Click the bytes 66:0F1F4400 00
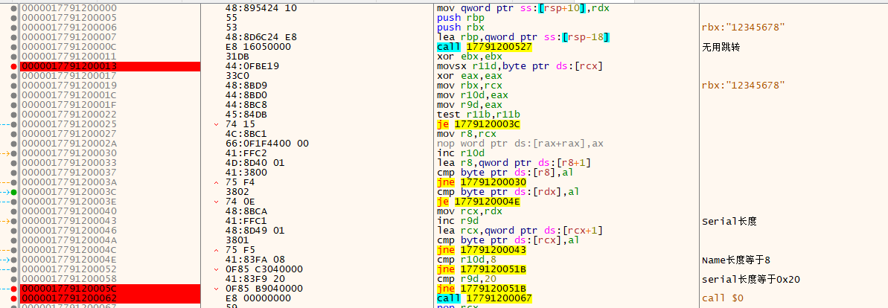The image size is (888, 308). click(x=266, y=144)
